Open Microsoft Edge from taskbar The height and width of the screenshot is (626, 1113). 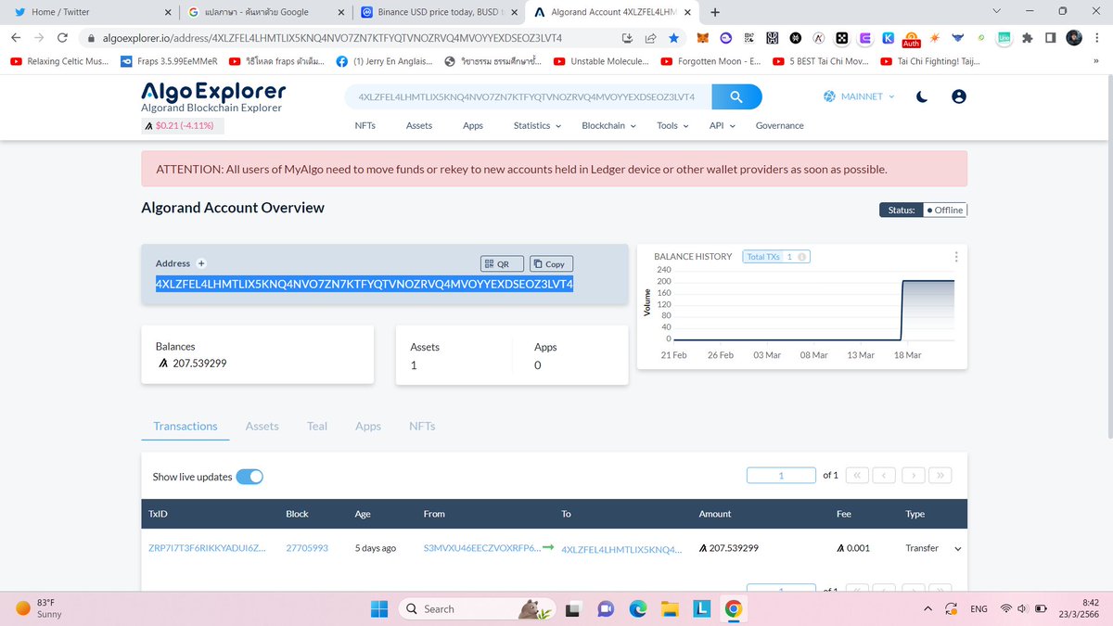click(x=637, y=608)
